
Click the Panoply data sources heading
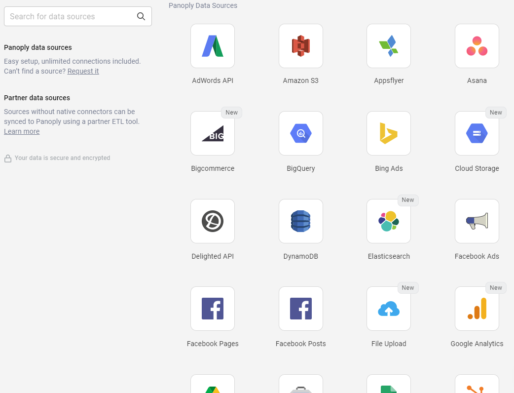(37, 47)
